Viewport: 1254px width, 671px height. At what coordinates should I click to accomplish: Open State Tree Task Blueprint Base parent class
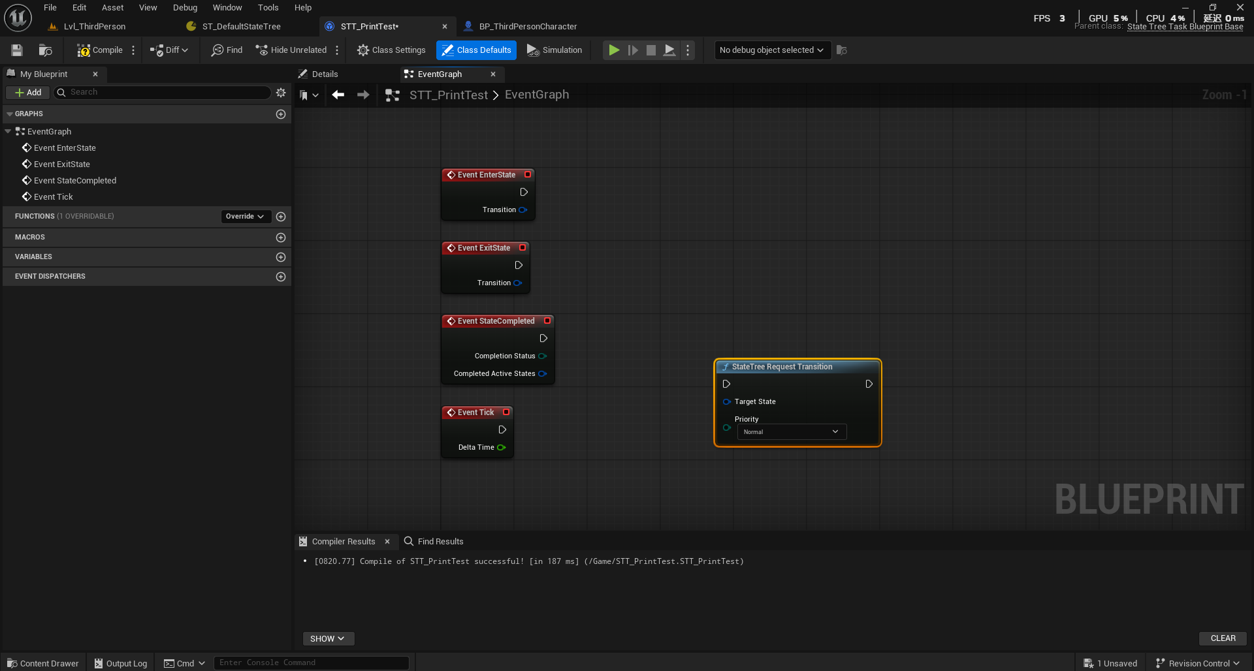(x=1185, y=27)
